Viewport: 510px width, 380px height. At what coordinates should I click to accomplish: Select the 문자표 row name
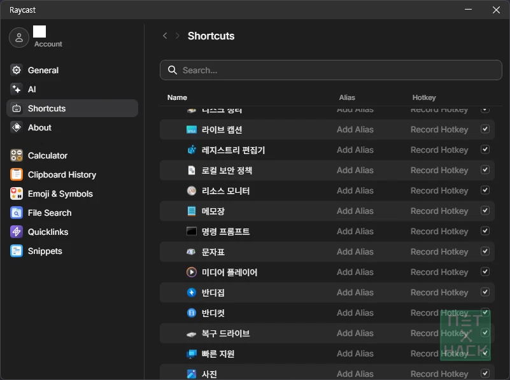213,252
